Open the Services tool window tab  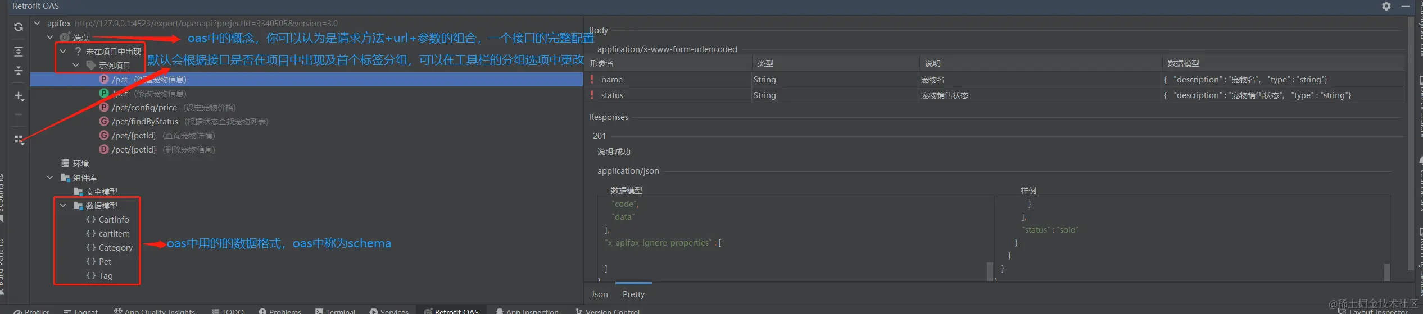[389, 311]
